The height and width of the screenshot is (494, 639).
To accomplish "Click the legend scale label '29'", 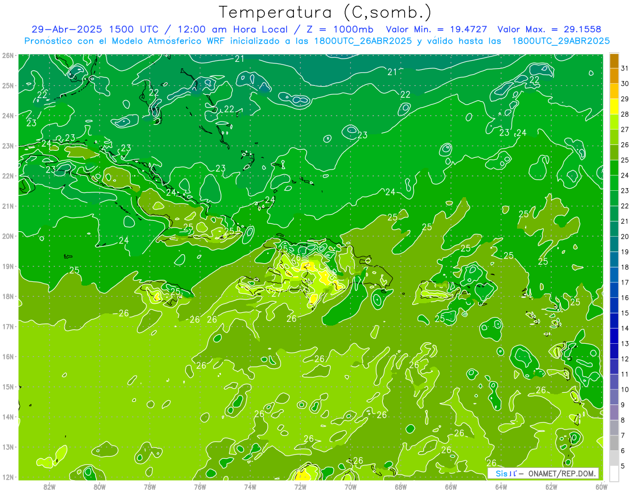I will [625, 99].
